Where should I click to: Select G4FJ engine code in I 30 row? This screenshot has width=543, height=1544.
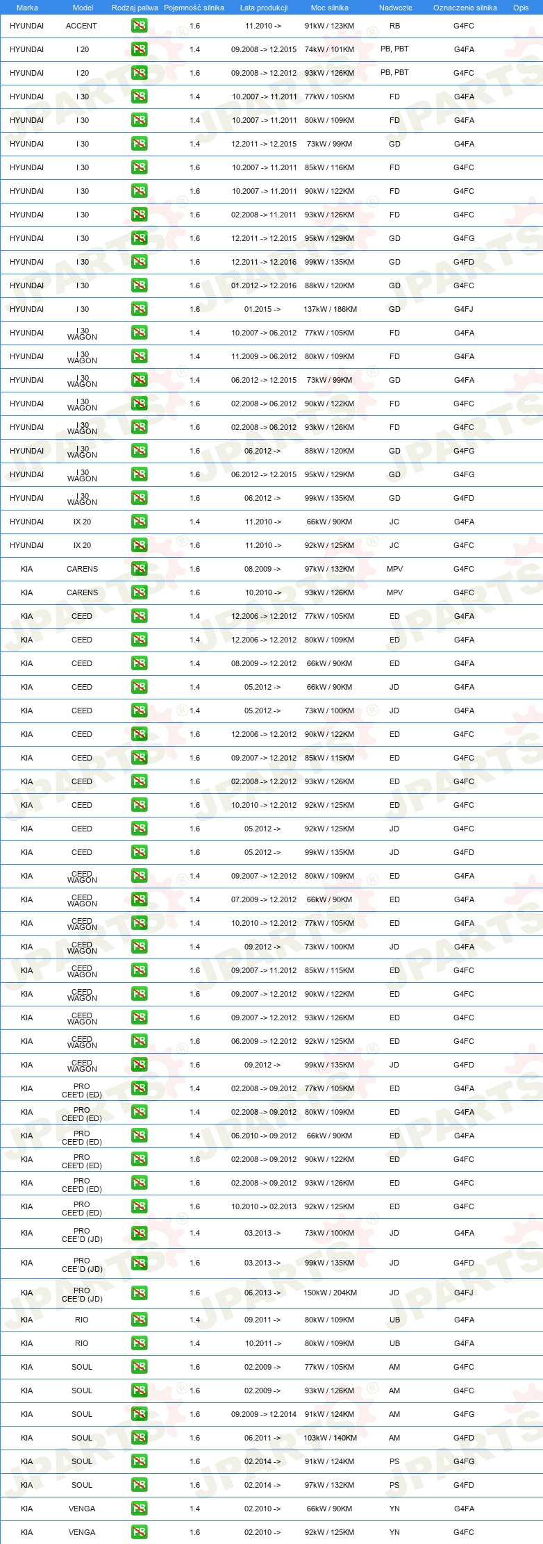click(464, 309)
